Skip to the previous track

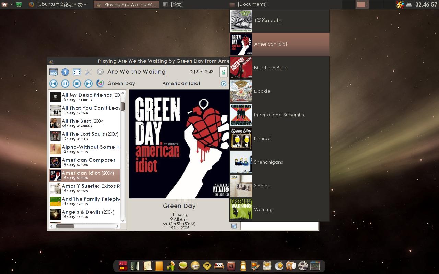[x=54, y=83]
